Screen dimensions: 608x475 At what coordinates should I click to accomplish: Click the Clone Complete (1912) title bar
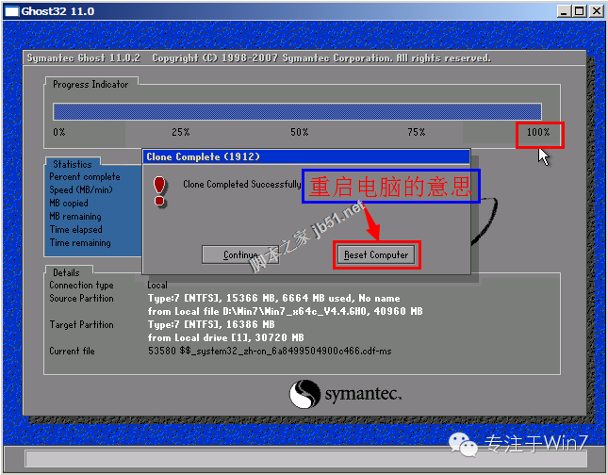[x=306, y=156]
